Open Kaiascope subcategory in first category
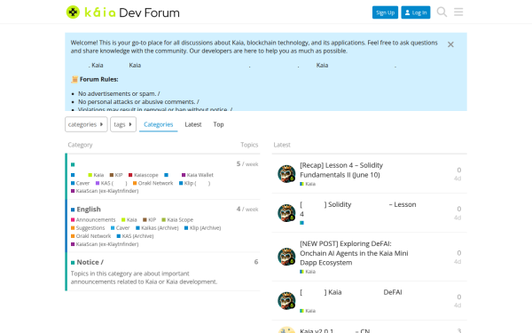Viewport: 532px width, 333px height. point(144,175)
